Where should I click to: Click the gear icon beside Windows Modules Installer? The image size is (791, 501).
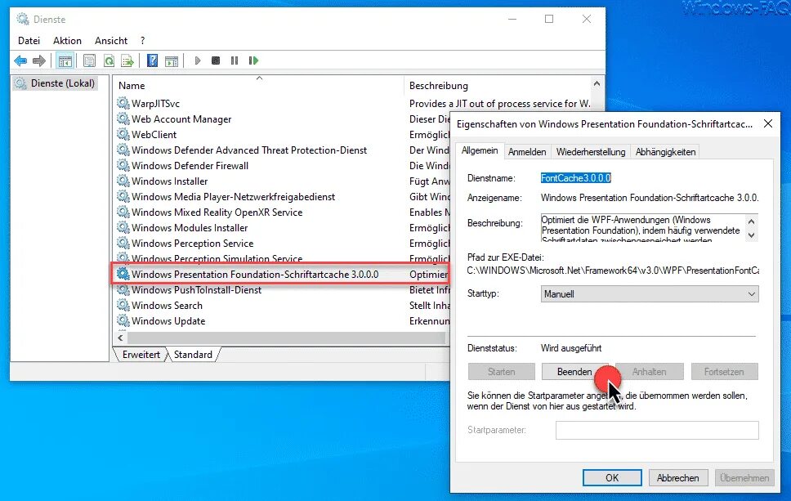(x=123, y=227)
